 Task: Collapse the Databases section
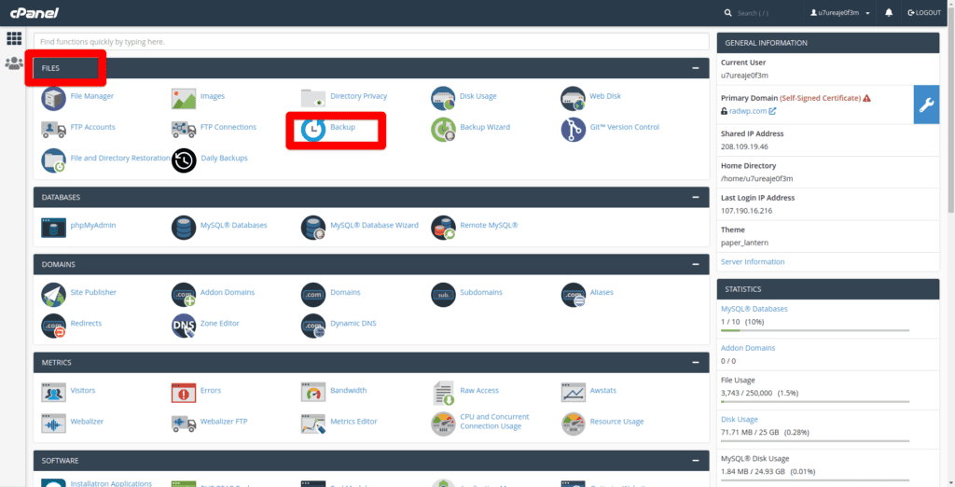696,198
